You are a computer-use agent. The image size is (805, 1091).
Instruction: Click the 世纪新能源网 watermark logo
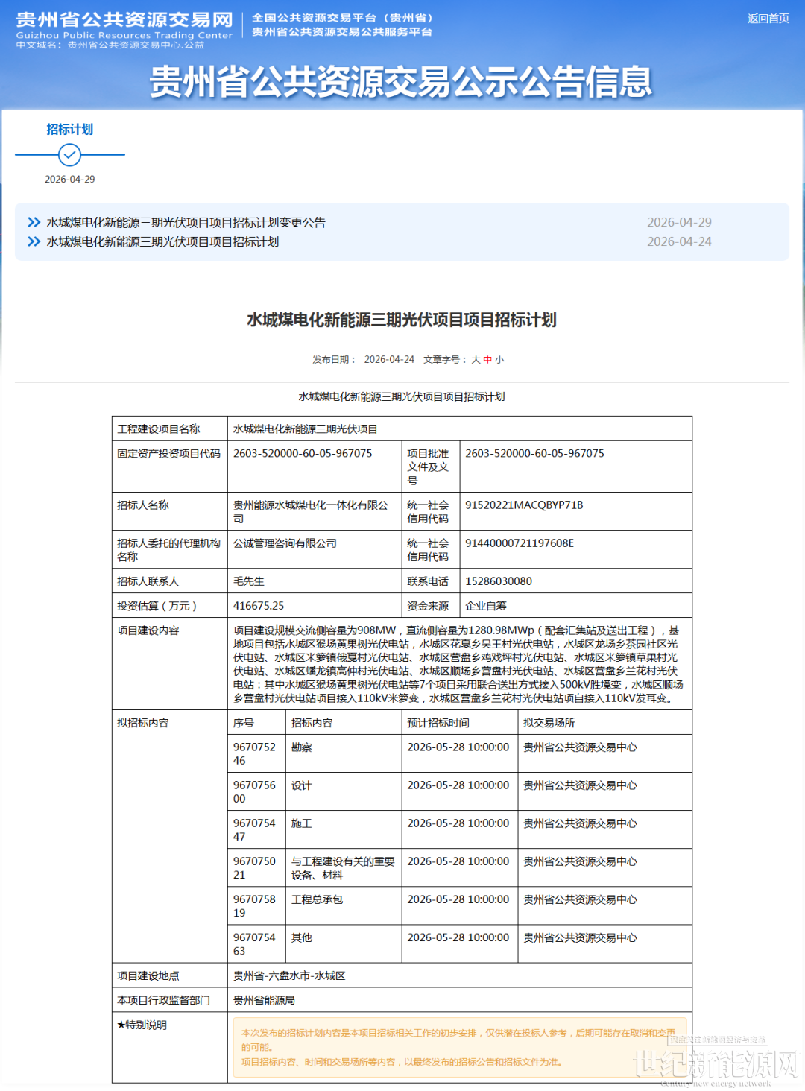click(x=714, y=1063)
